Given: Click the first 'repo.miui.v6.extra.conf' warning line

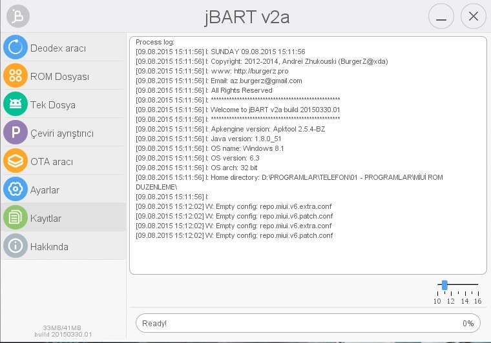Looking at the screenshot, I should (234, 207).
